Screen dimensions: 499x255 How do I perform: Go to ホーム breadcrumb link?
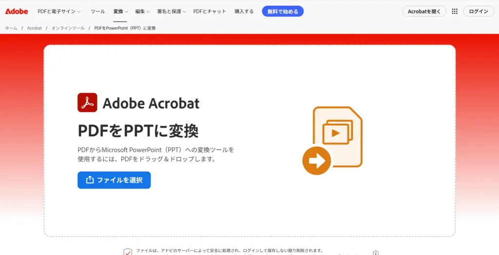coord(11,28)
